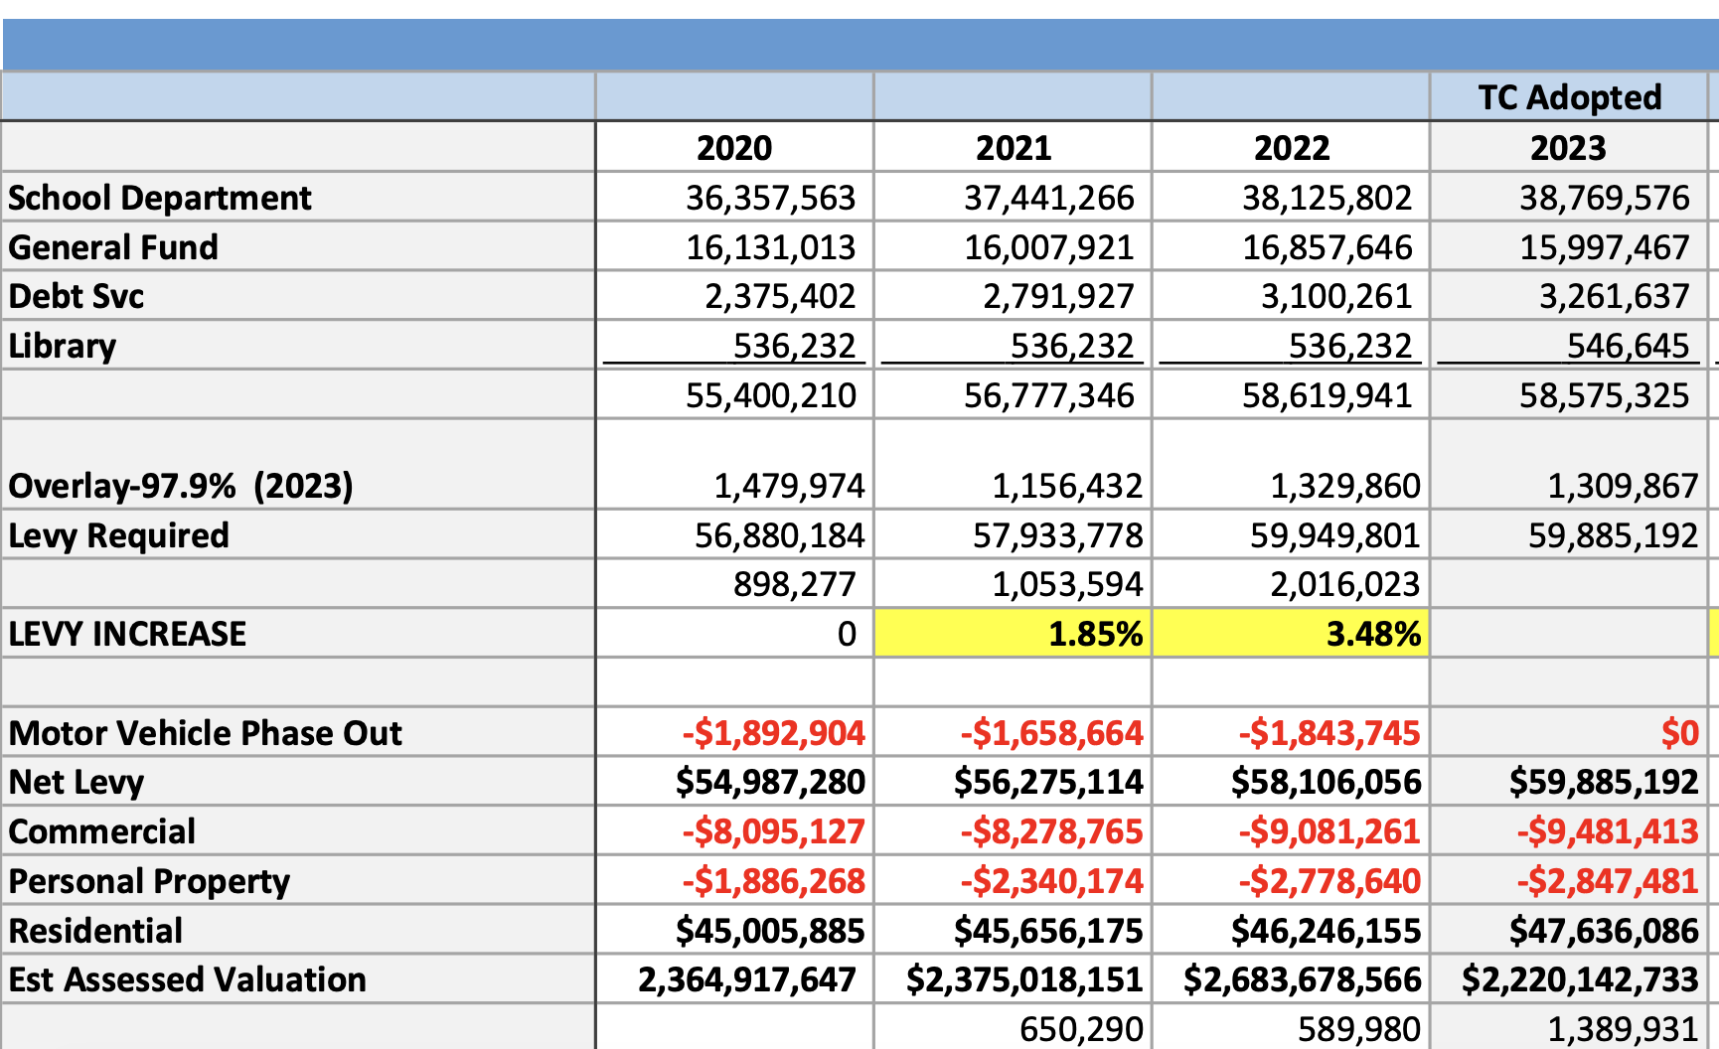Click Debt Svc amount 3,261,637
The height and width of the screenshot is (1049, 1719).
1613,296
